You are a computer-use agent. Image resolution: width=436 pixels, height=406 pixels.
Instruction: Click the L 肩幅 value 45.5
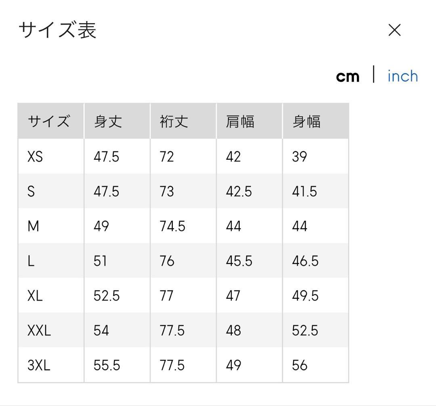tap(239, 261)
